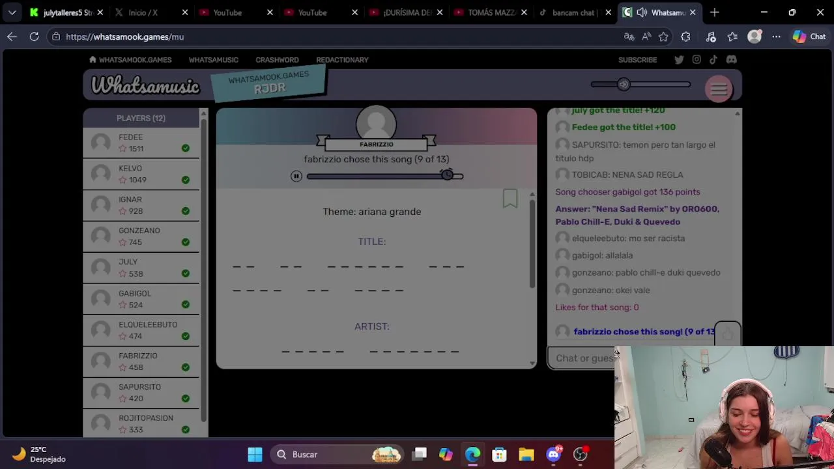Select player FEDEE in the list
Viewport: 834px width, 469px height.
pos(141,143)
